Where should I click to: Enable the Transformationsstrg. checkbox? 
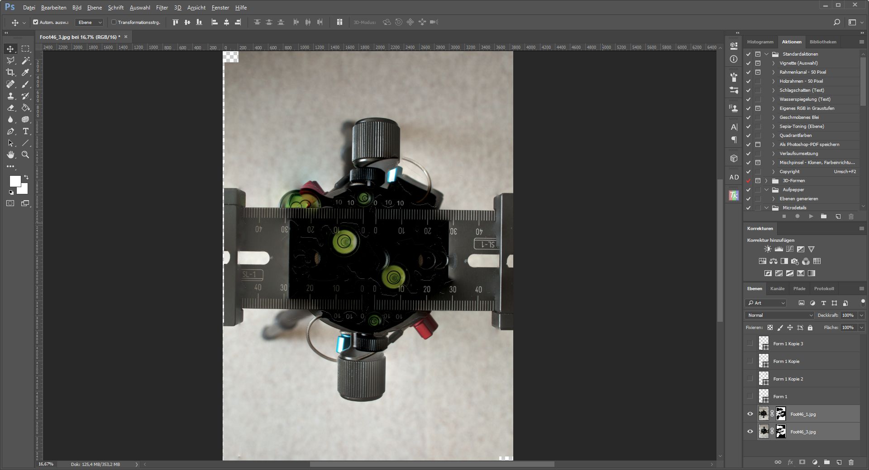coord(114,22)
